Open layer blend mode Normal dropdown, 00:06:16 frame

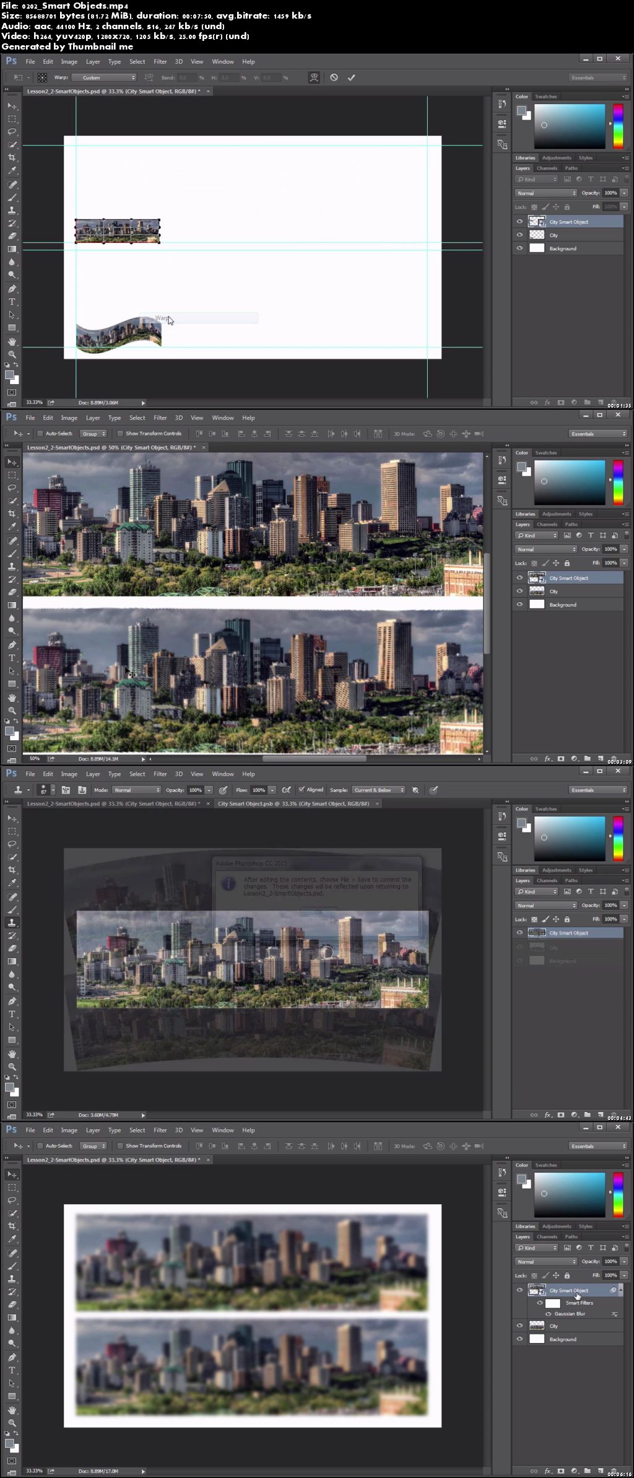546,1261
